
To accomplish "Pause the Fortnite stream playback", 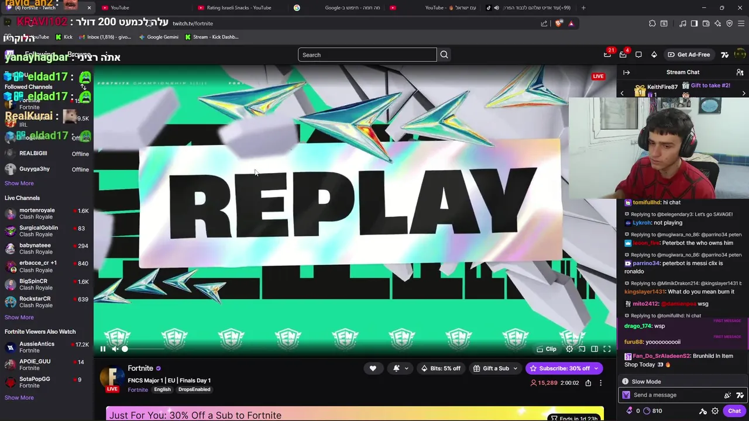I will coord(103,349).
